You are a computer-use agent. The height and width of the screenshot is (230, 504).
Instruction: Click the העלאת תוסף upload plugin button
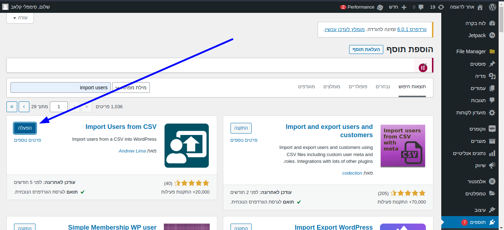366,50
